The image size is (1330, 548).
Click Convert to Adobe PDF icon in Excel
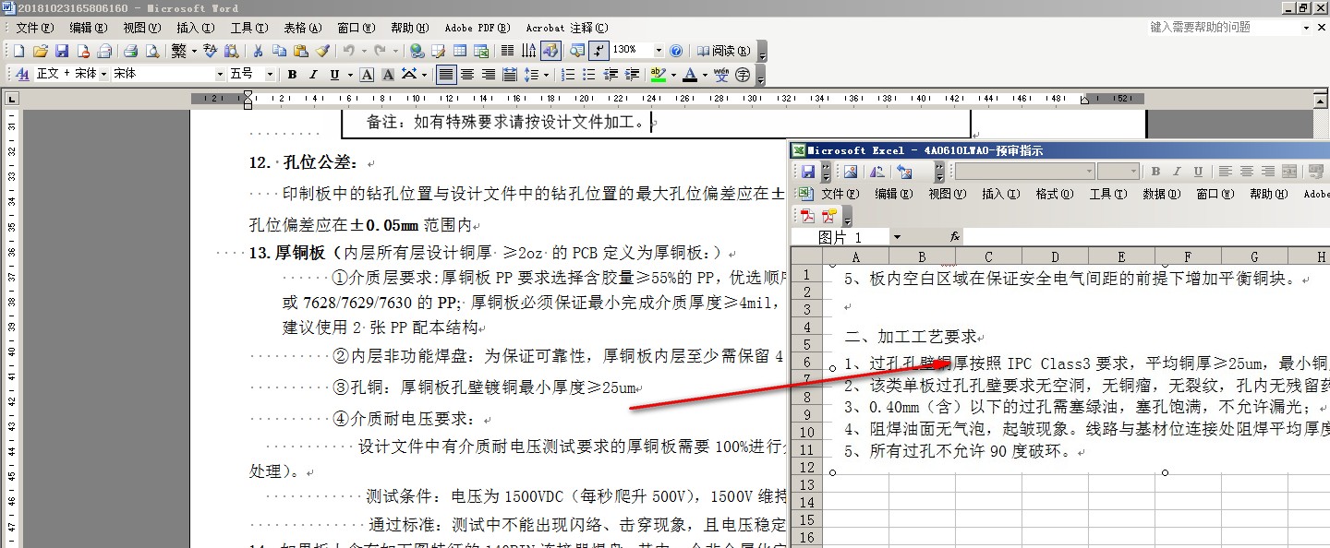tap(808, 217)
